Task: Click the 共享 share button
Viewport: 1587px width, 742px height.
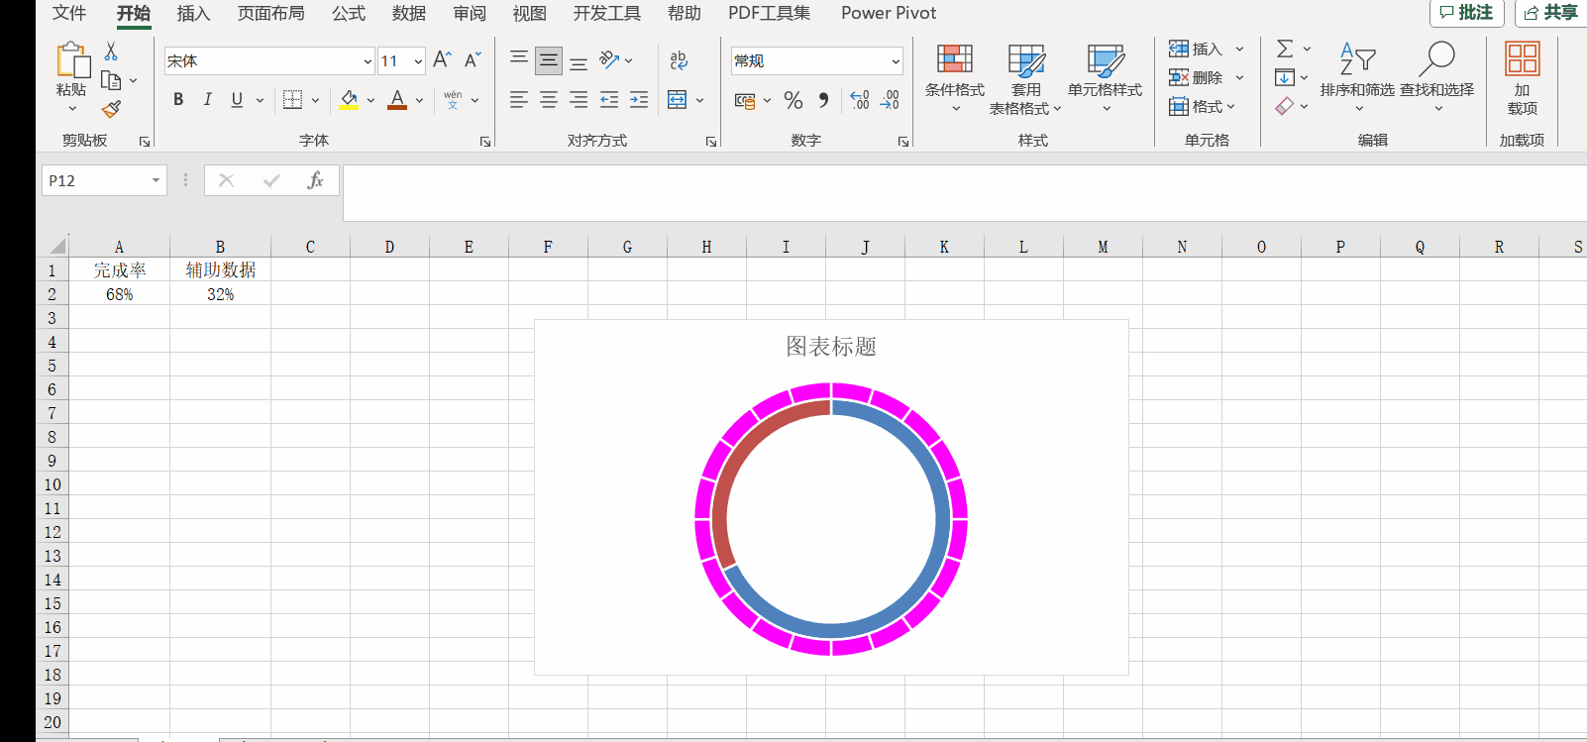Action: [x=1551, y=13]
